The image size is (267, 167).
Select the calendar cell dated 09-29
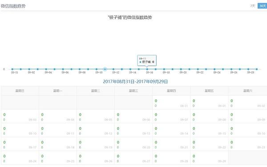[x=209, y=158]
